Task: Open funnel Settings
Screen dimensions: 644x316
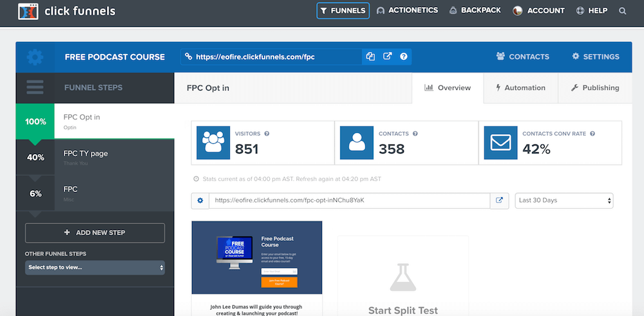Action: 596,57
